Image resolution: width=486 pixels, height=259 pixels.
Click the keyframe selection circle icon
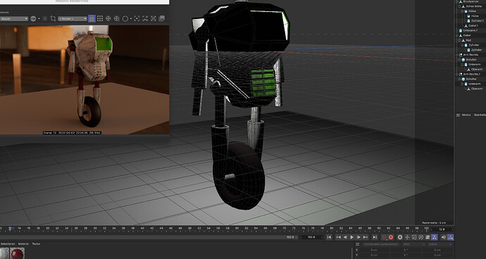[400, 237]
